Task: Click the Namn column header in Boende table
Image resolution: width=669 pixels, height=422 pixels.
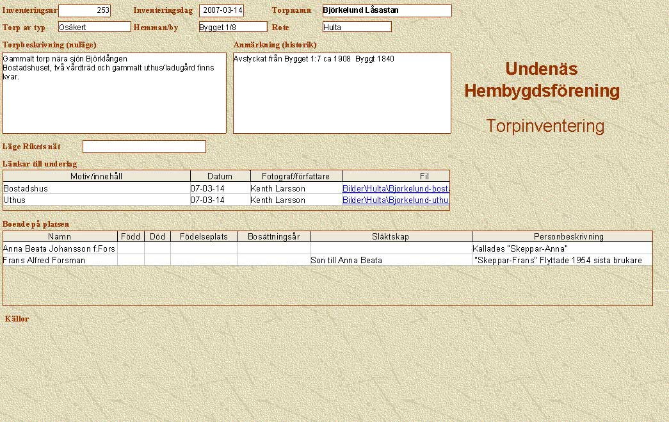Action: 60,236
